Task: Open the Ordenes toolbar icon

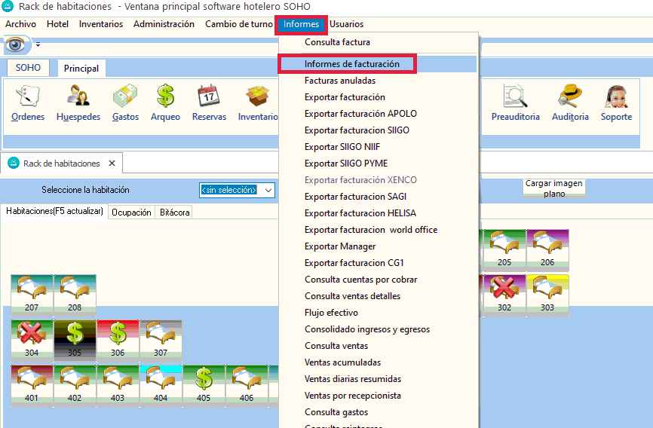Action: tap(28, 102)
